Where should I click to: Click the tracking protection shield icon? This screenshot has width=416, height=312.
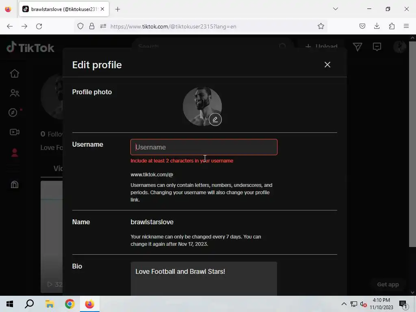tap(80, 26)
